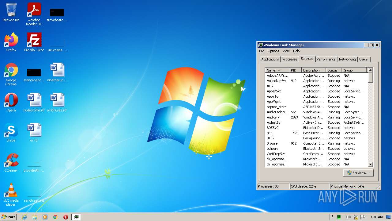Click the taskbar clock showing 4:40 AM
This screenshot has height=221, width=392.
(x=376, y=217)
